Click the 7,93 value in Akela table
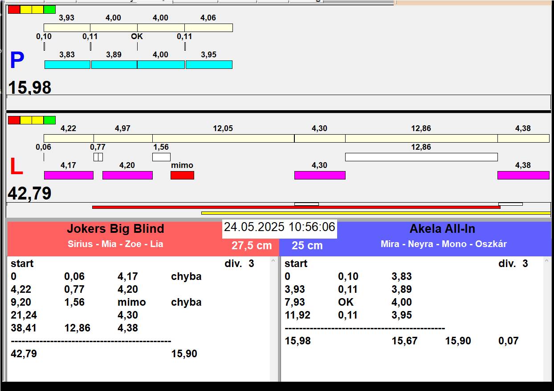 295,302
